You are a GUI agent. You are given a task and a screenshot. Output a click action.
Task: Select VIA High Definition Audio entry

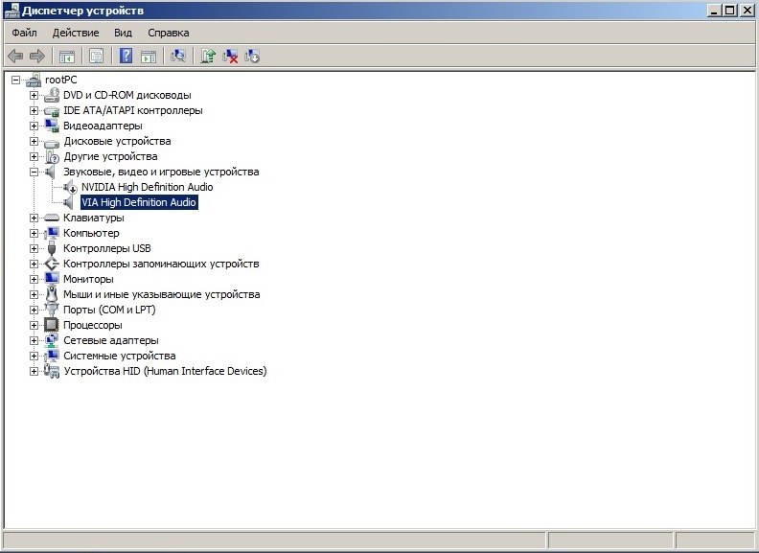click(139, 202)
